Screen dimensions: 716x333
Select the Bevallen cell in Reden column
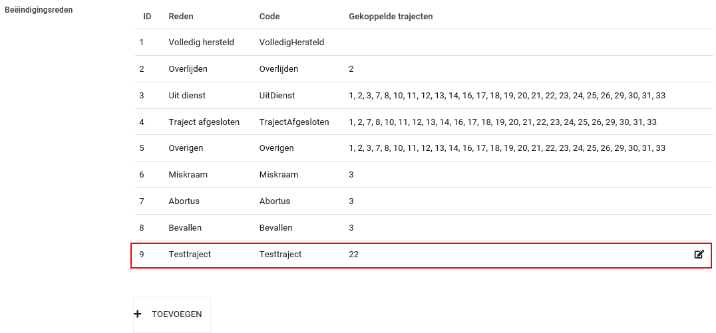[185, 228]
